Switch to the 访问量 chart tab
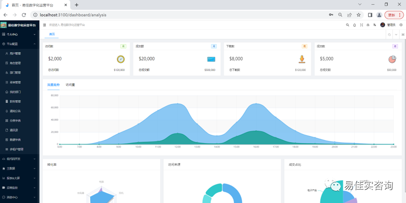Image resolution: width=406 pixels, height=203 pixels. coord(70,85)
